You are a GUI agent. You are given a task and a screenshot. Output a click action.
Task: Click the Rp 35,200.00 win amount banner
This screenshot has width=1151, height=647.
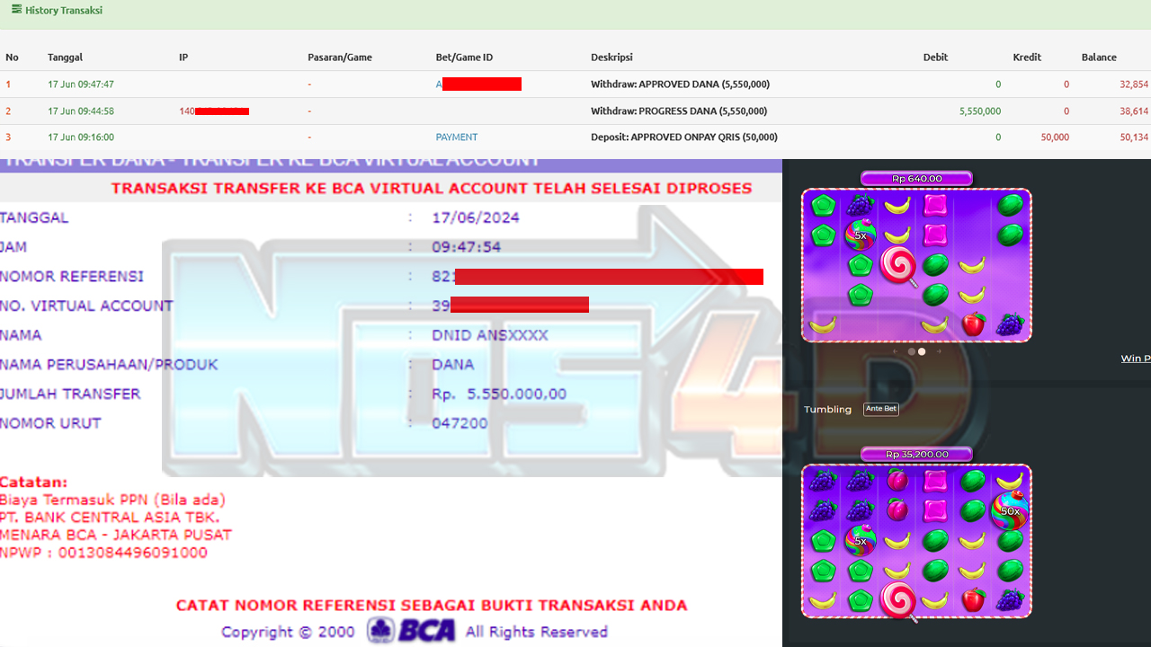point(916,455)
